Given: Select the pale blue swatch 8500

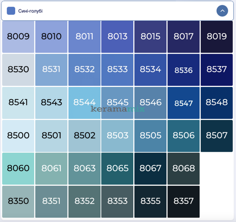Looking at the screenshot, I should [x=18, y=136].
